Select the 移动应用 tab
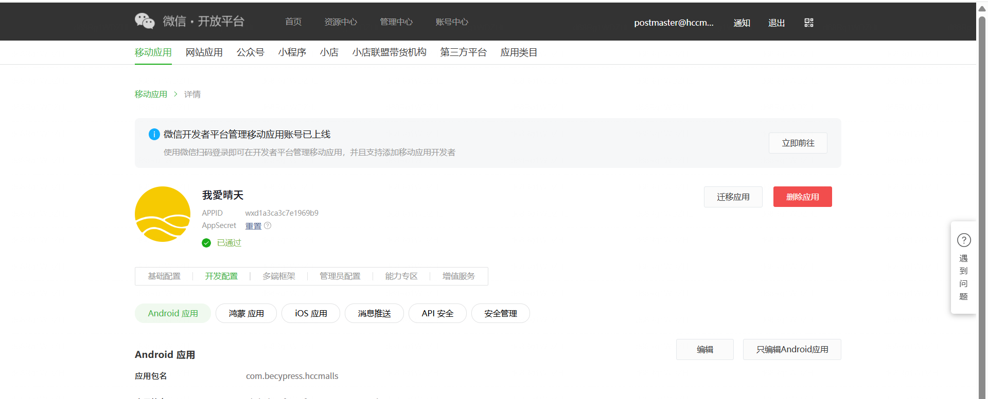Image resolution: width=988 pixels, height=399 pixels. coord(153,52)
